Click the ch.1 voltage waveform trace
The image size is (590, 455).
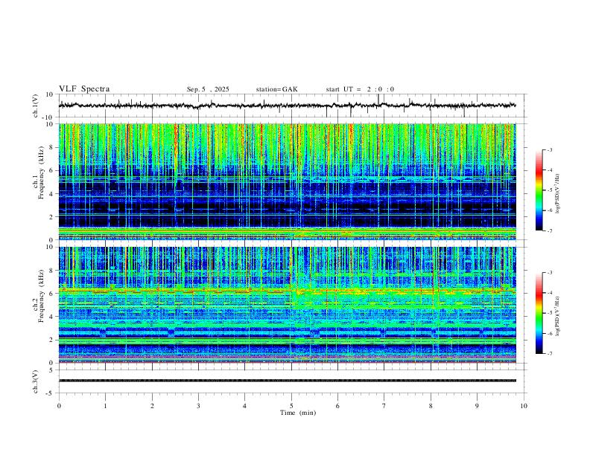(x=287, y=106)
